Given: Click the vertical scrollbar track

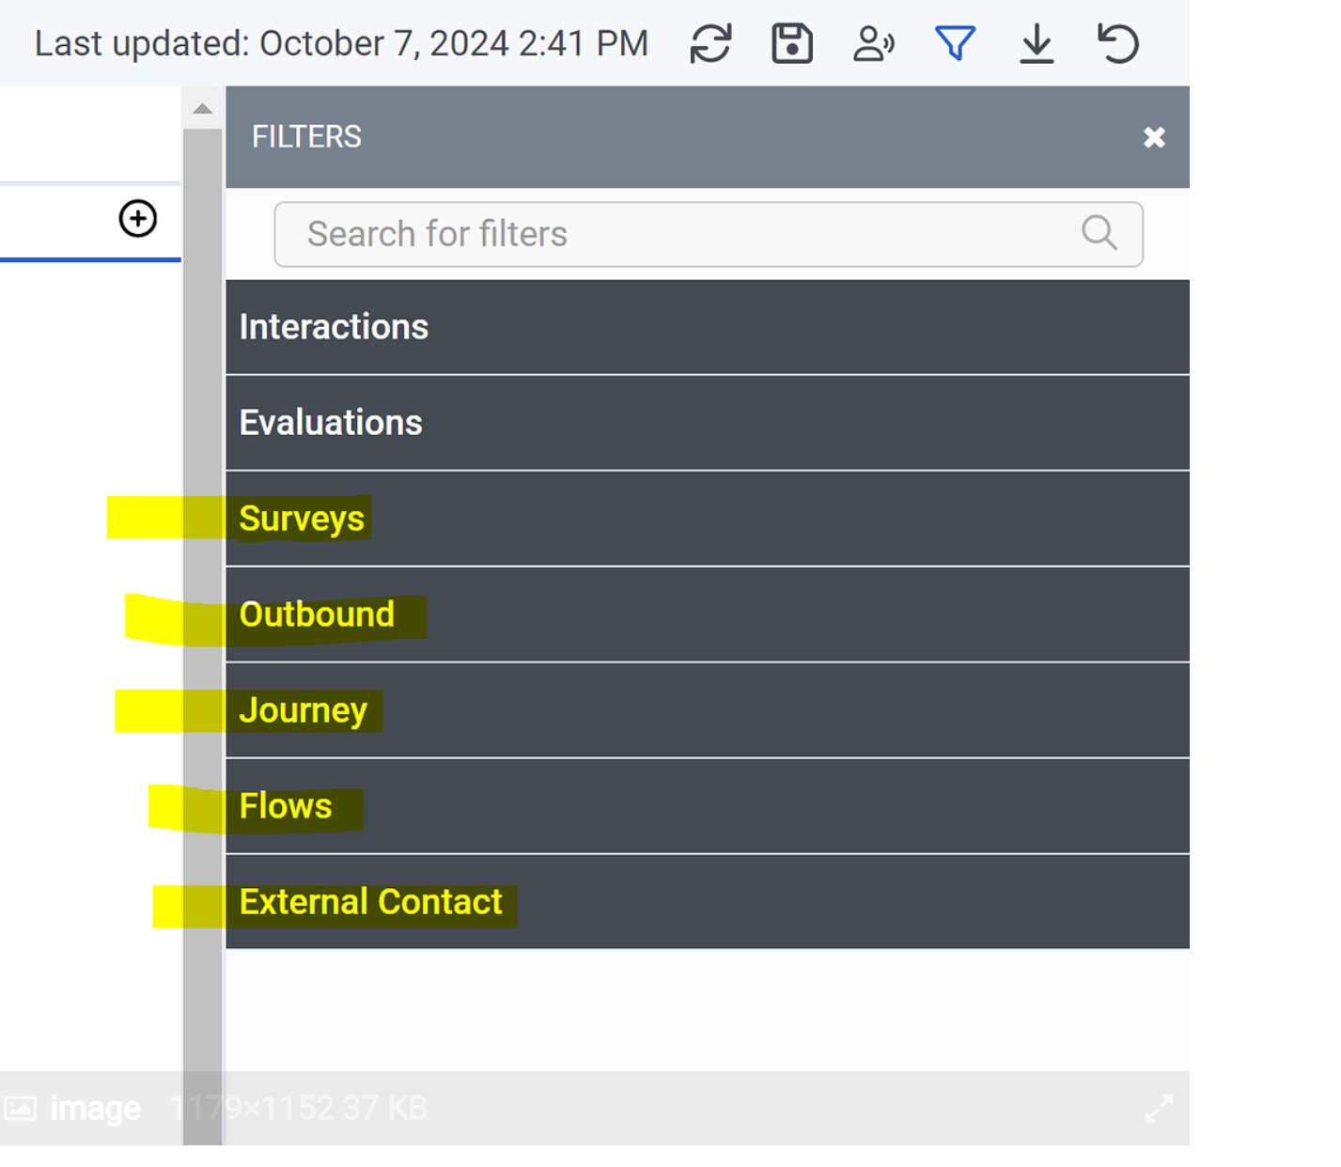Looking at the screenshot, I should point(202,564).
